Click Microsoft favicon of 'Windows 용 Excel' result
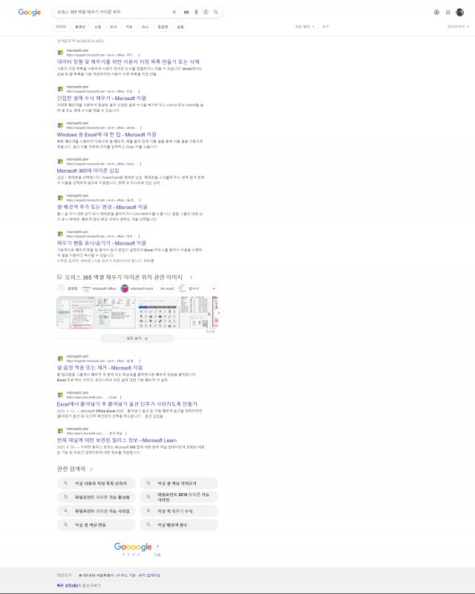This screenshot has height=594, width=475. click(60, 125)
